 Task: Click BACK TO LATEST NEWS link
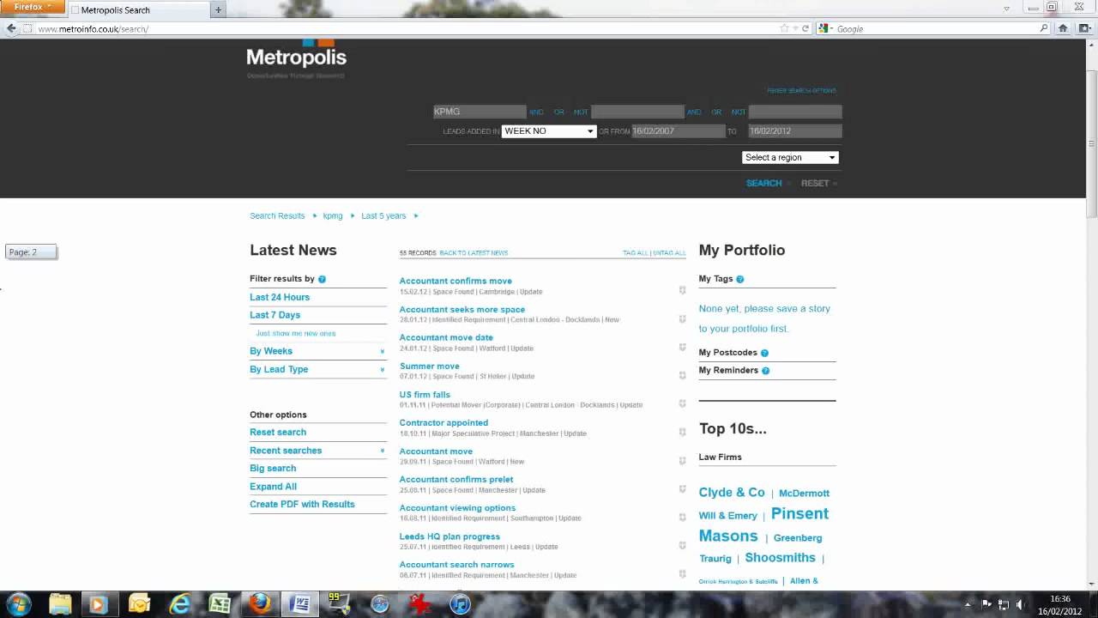click(x=474, y=253)
